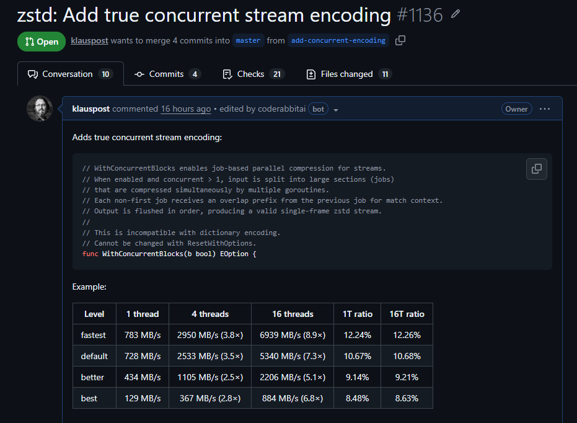Image resolution: width=577 pixels, height=423 pixels.
Task: Click the '783 MB/s' cell
Action: pos(143,335)
